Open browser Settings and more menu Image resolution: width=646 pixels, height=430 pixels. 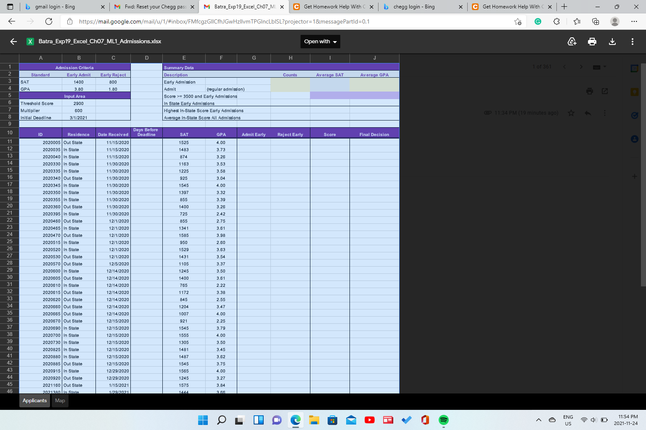pyautogui.click(x=634, y=21)
